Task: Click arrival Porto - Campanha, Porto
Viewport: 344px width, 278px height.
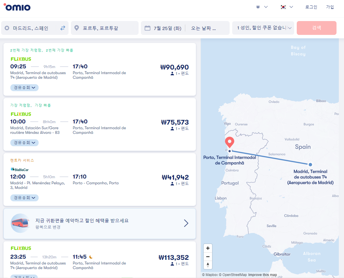Action: point(96,183)
